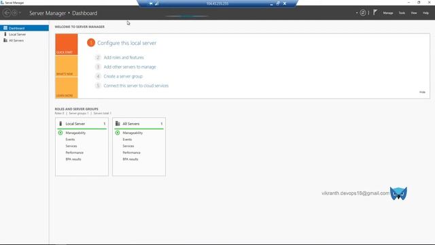Click Local Server Manageability green status icon

pos(60,133)
